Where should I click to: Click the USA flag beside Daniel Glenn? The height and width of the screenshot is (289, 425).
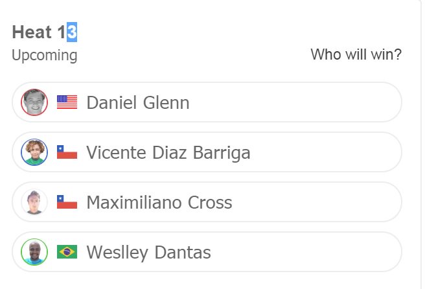click(67, 102)
